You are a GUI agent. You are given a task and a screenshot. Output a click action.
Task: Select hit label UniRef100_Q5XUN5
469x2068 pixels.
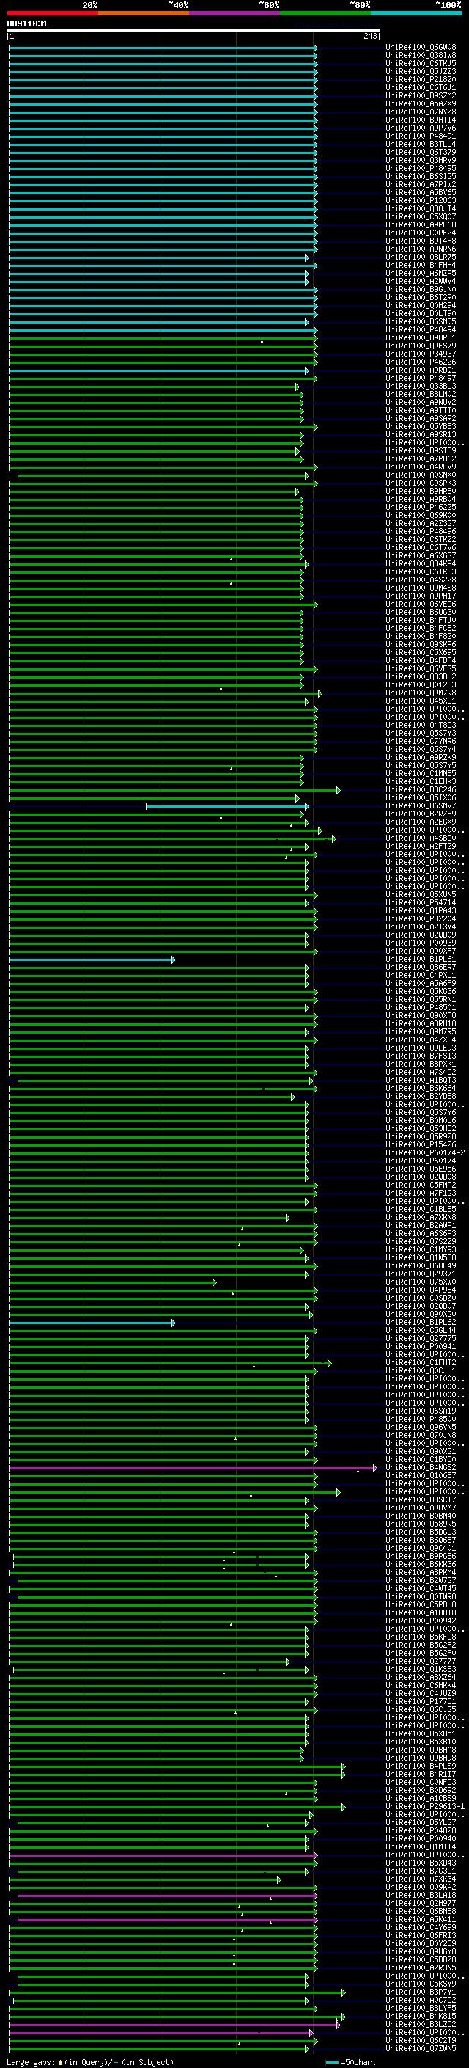[x=421, y=894]
